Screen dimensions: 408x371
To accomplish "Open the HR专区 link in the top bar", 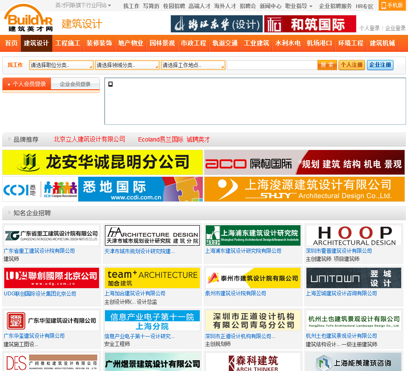I will [x=365, y=6].
